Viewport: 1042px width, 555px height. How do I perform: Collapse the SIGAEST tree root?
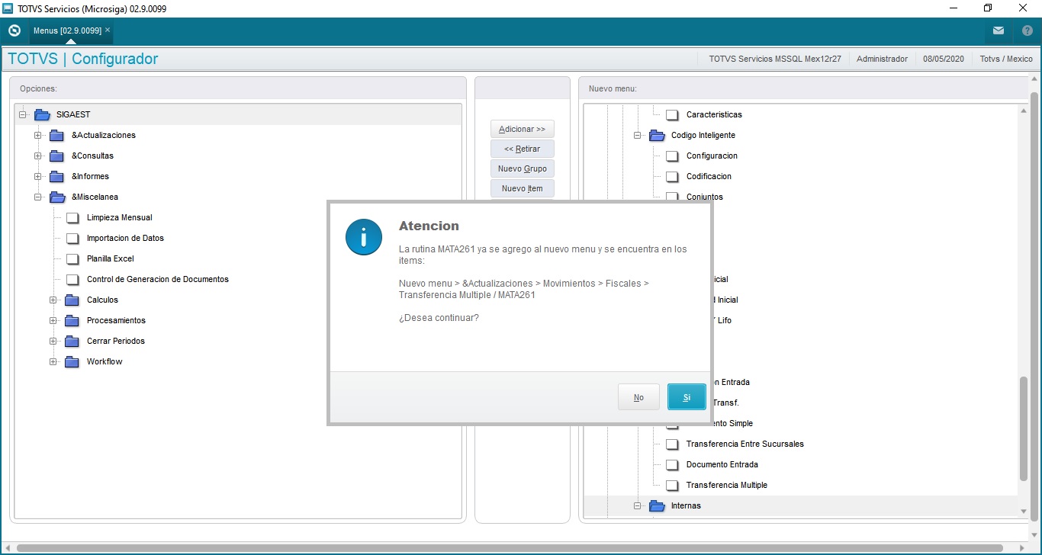pos(22,114)
